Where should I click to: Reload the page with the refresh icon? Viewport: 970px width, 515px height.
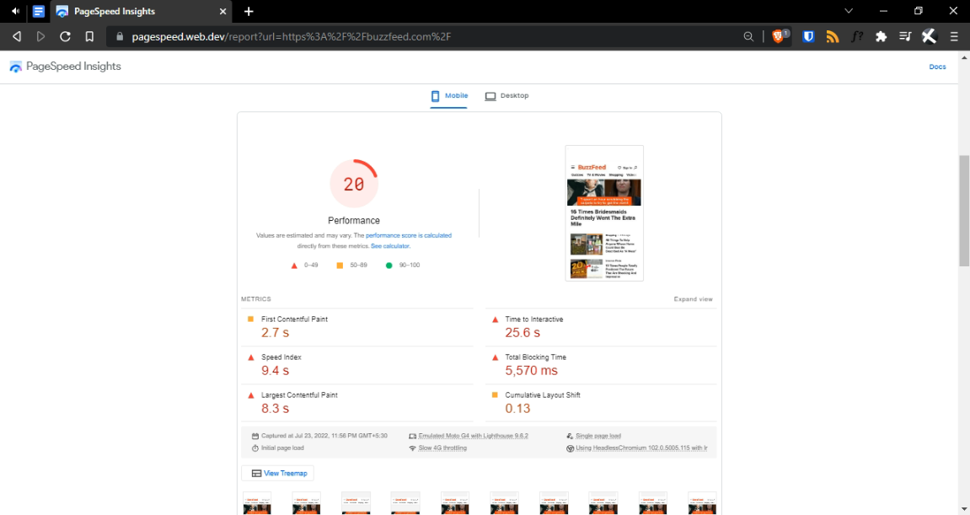coord(65,36)
